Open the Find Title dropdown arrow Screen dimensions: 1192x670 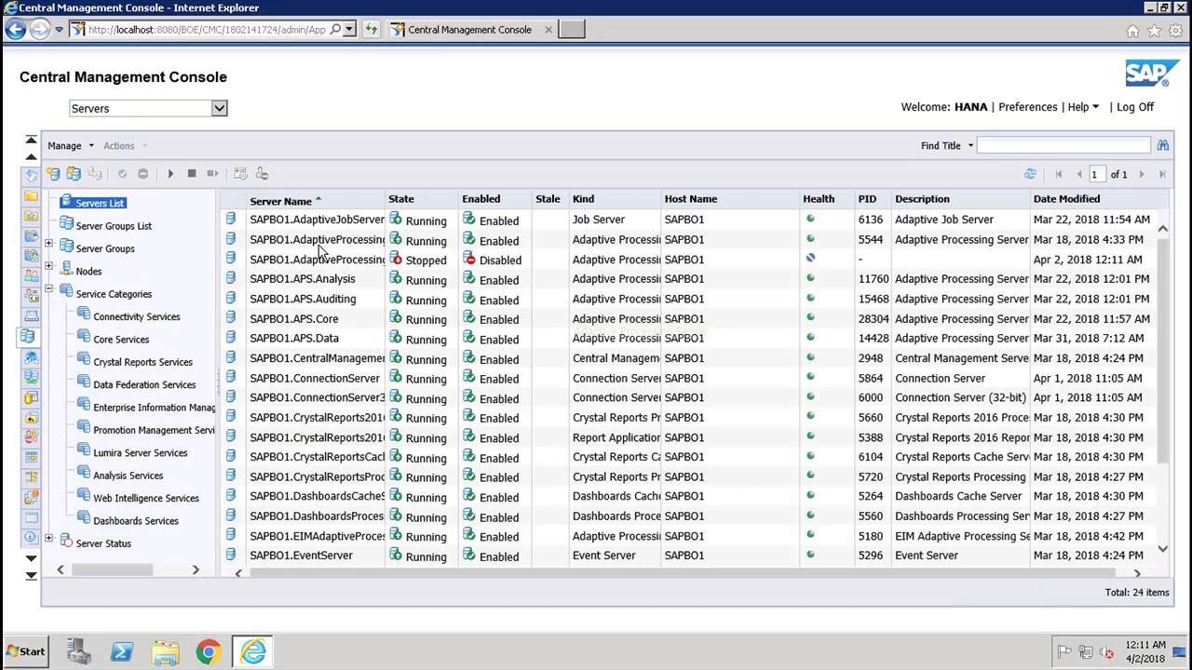click(970, 146)
